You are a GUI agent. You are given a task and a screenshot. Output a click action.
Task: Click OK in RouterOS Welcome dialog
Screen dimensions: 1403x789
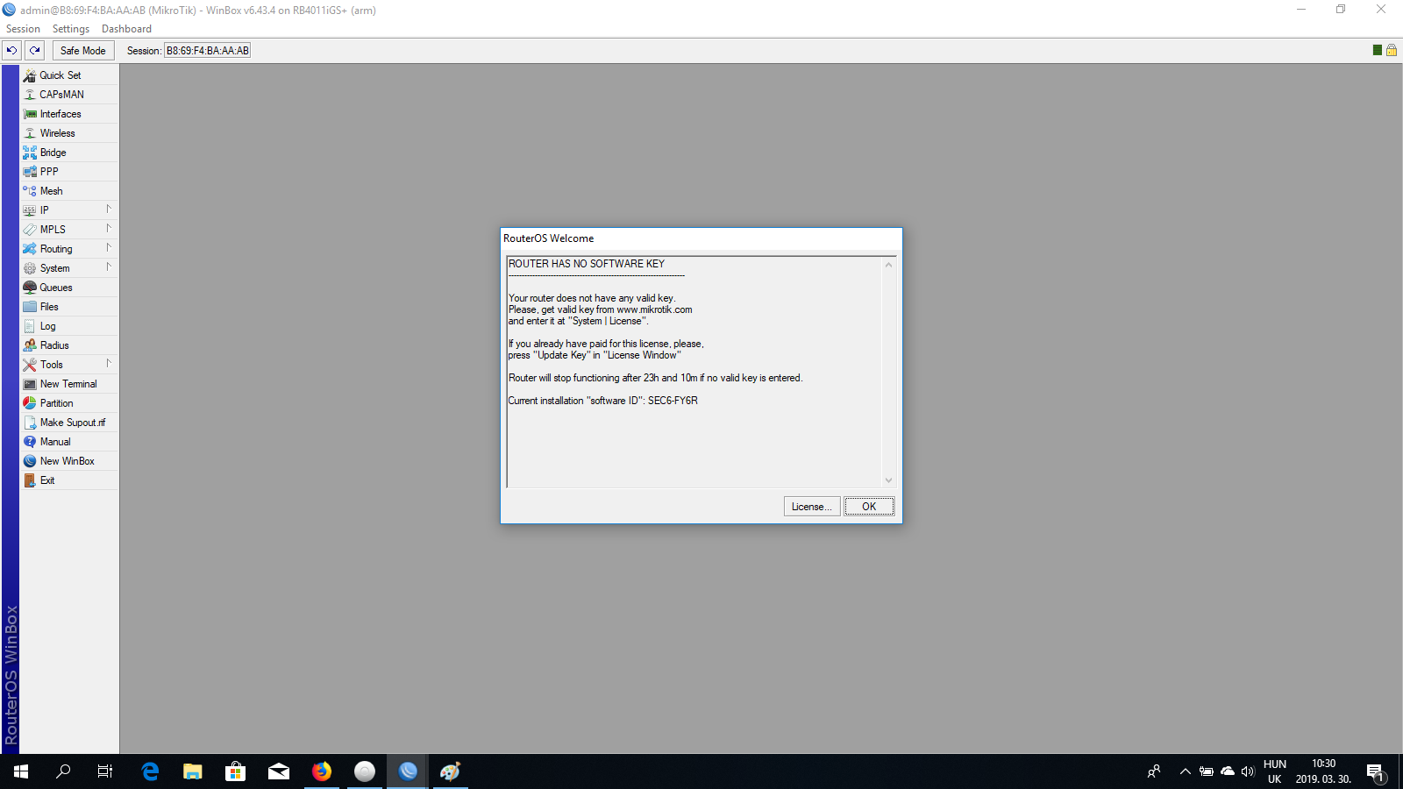click(x=869, y=507)
